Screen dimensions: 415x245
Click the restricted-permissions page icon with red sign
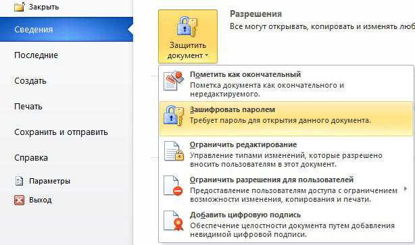[x=174, y=186]
